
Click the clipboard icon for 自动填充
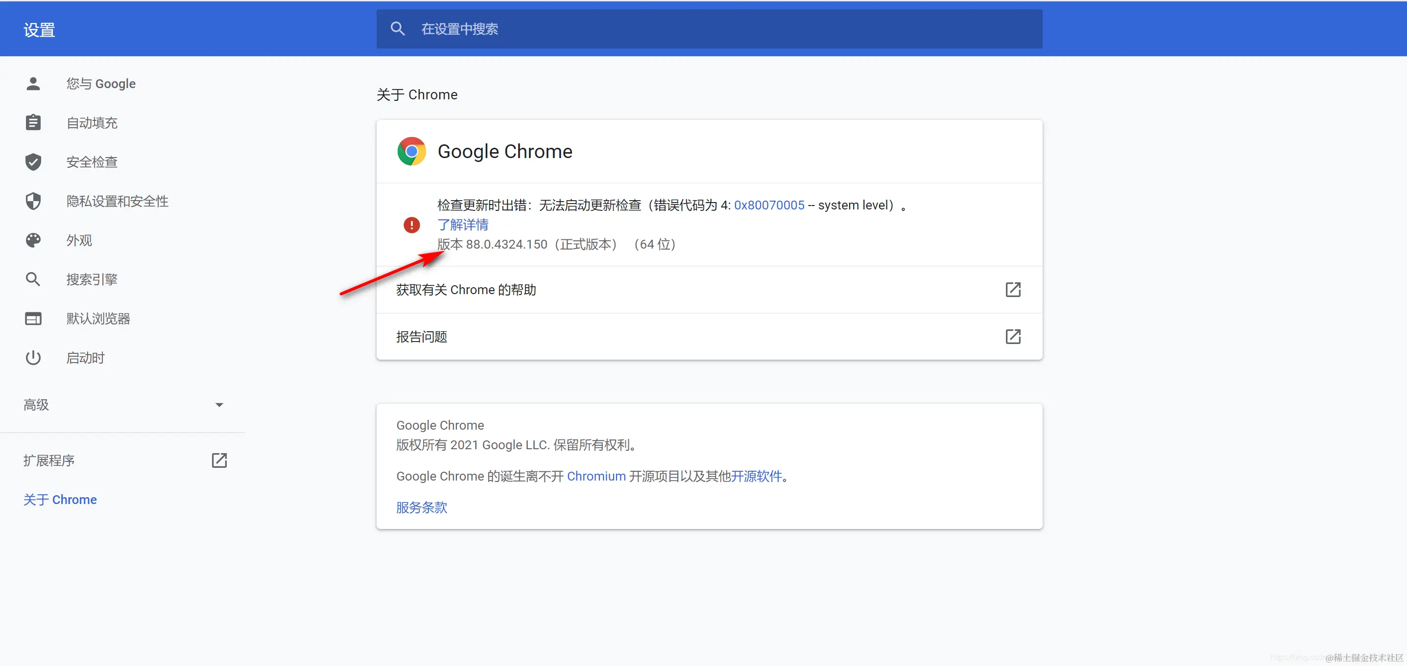(33, 122)
